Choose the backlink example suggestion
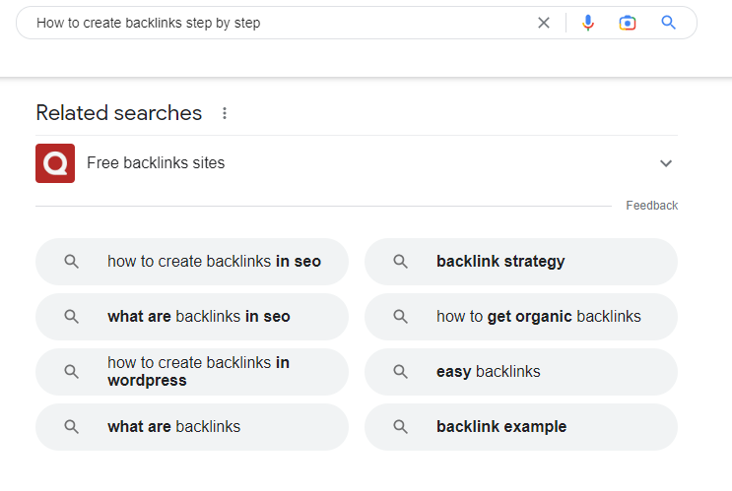Screen dimensions: 732x491 [521, 427]
